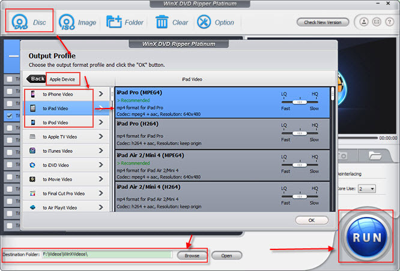
Task: Click the Final Cut Pro clapboard icon
Action: (32, 193)
